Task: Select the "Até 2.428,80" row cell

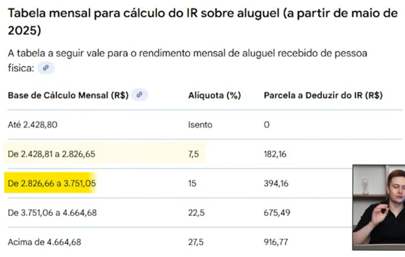Action: [x=33, y=125]
